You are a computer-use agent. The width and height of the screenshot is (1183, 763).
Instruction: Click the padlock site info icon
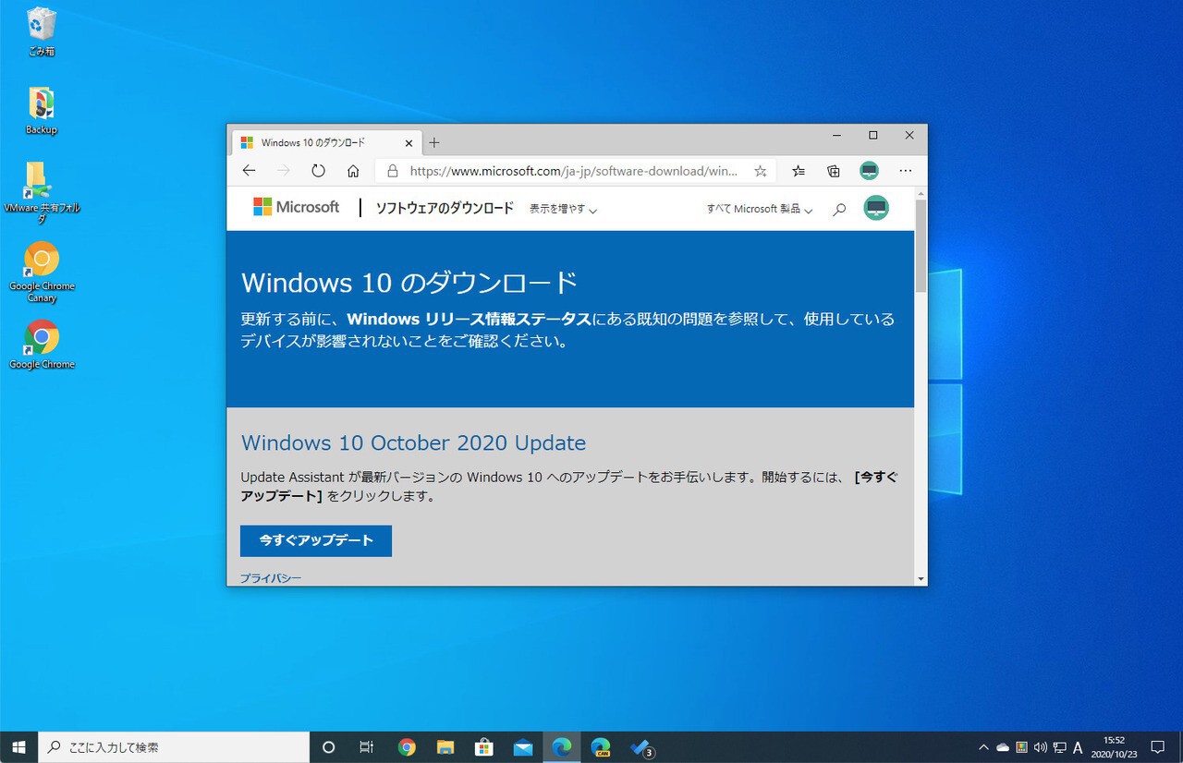[x=392, y=171]
